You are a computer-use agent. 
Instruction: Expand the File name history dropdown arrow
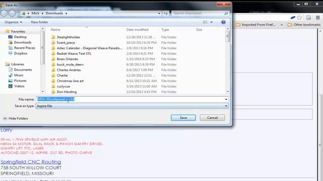[226, 100]
